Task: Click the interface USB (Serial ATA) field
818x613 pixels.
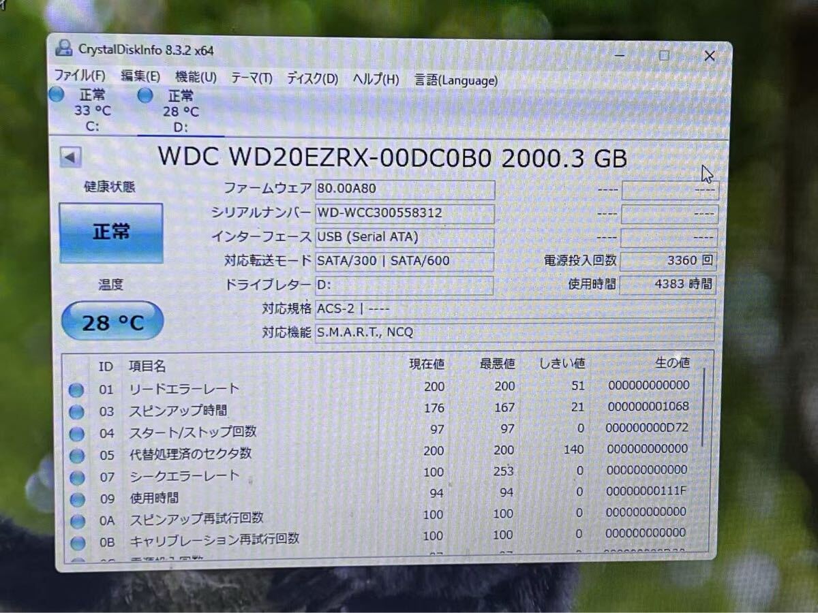Action: [x=405, y=237]
